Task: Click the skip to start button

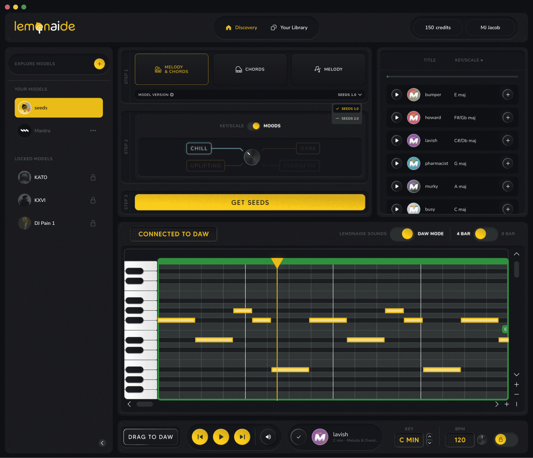Action: [x=200, y=437]
